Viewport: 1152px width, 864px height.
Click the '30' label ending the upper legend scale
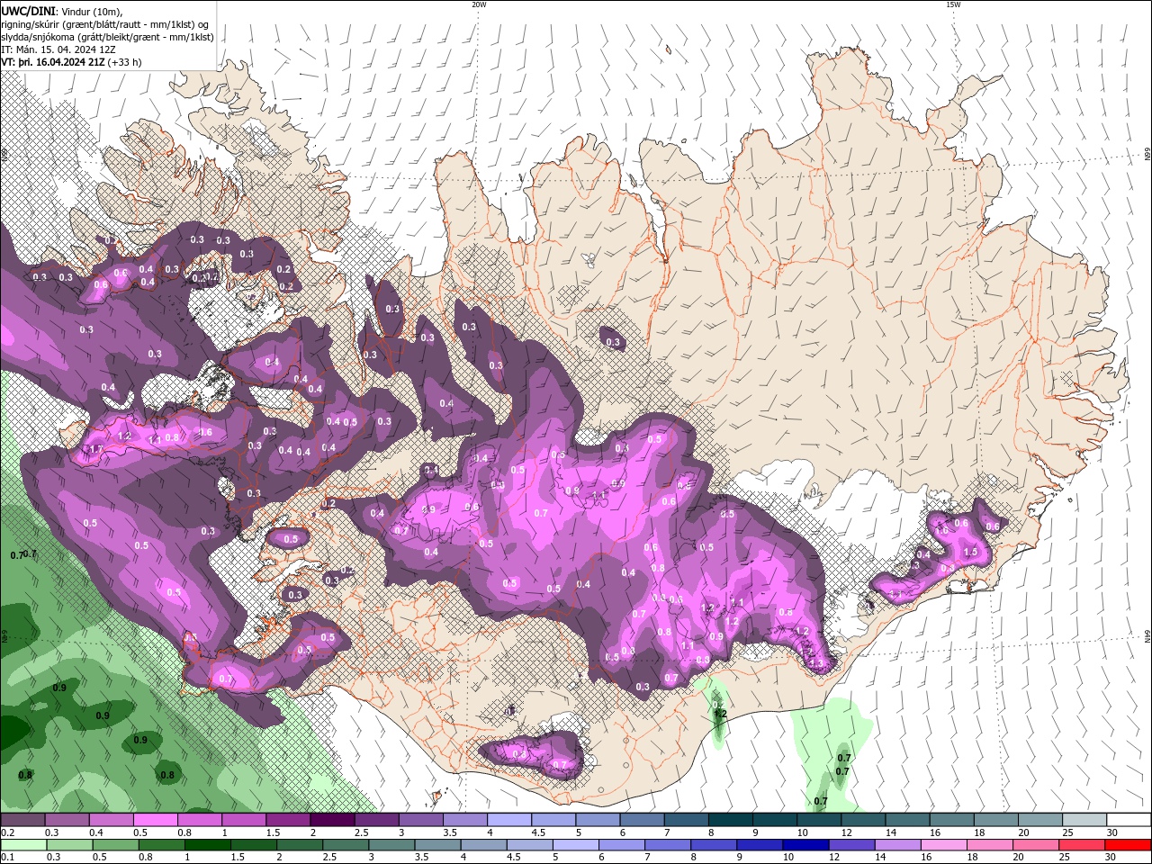tap(1112, 832)
